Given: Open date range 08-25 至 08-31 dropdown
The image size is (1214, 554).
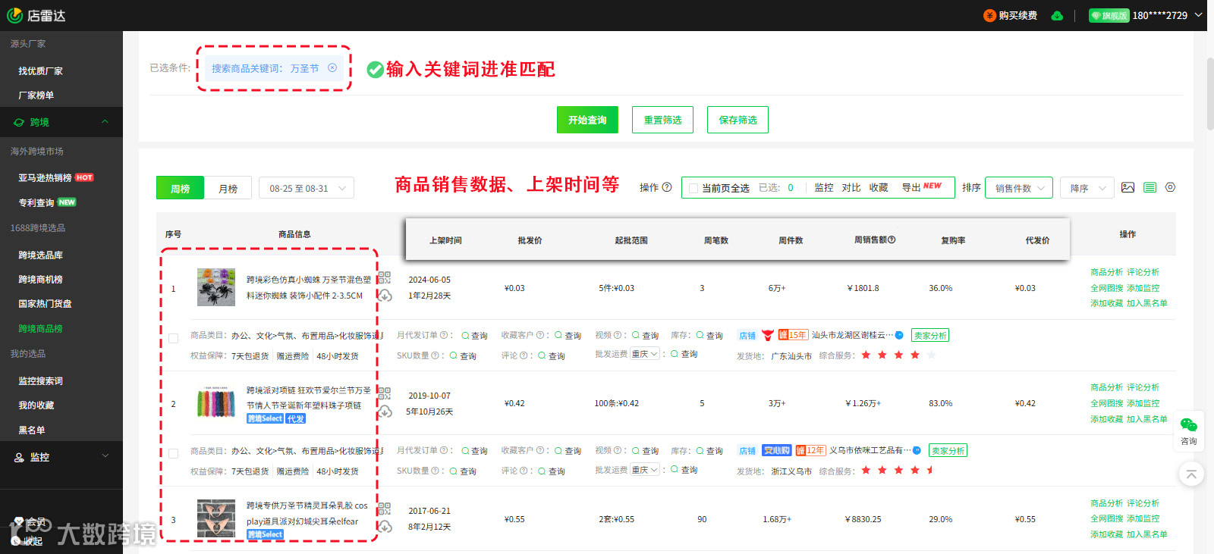Looking at the screenshot, I should [x=307, y=188].
